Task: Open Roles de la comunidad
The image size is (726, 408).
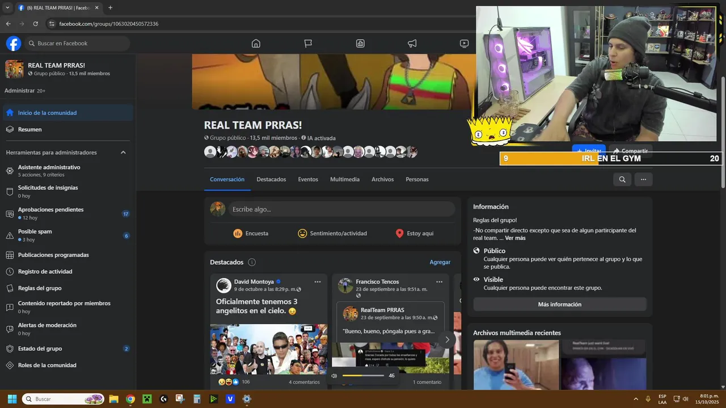Action: pyautogui.click(x=67, y=365)
